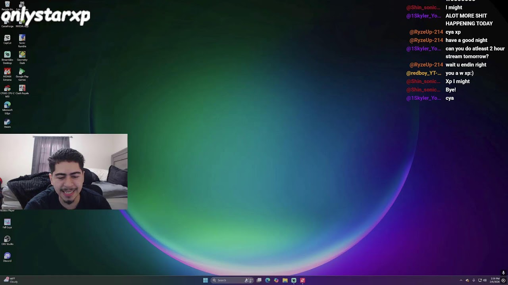Image resolution: width=508 pixels, height=285 pixels.
Task: Select the Sonic Rumble desktop shortcut
Action: pos(22,41)
